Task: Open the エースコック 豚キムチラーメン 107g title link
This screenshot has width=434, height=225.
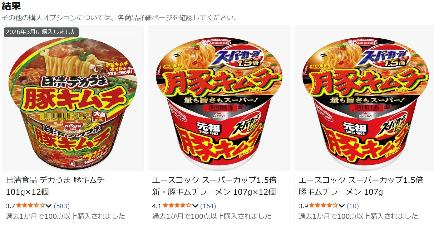Action: (361, 186)
